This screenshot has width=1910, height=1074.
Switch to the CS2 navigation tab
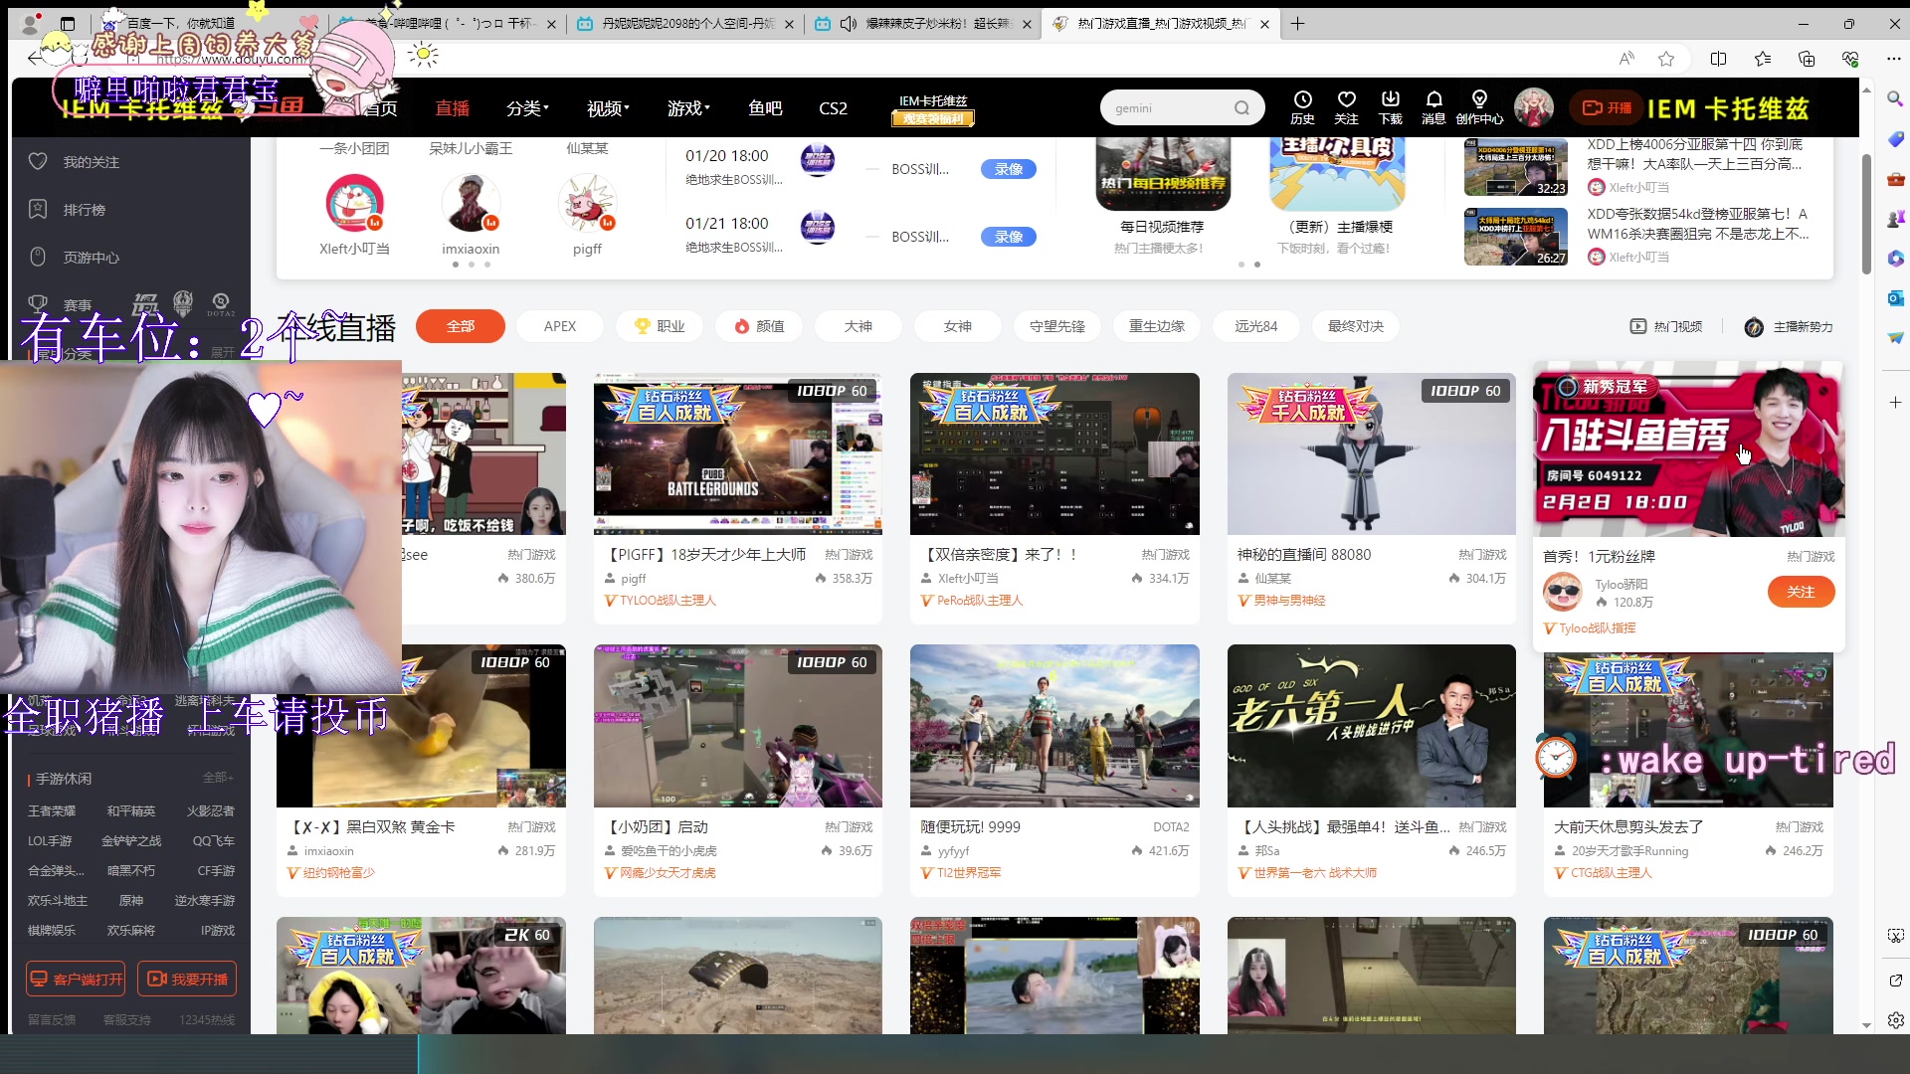[x=833, y=108]
